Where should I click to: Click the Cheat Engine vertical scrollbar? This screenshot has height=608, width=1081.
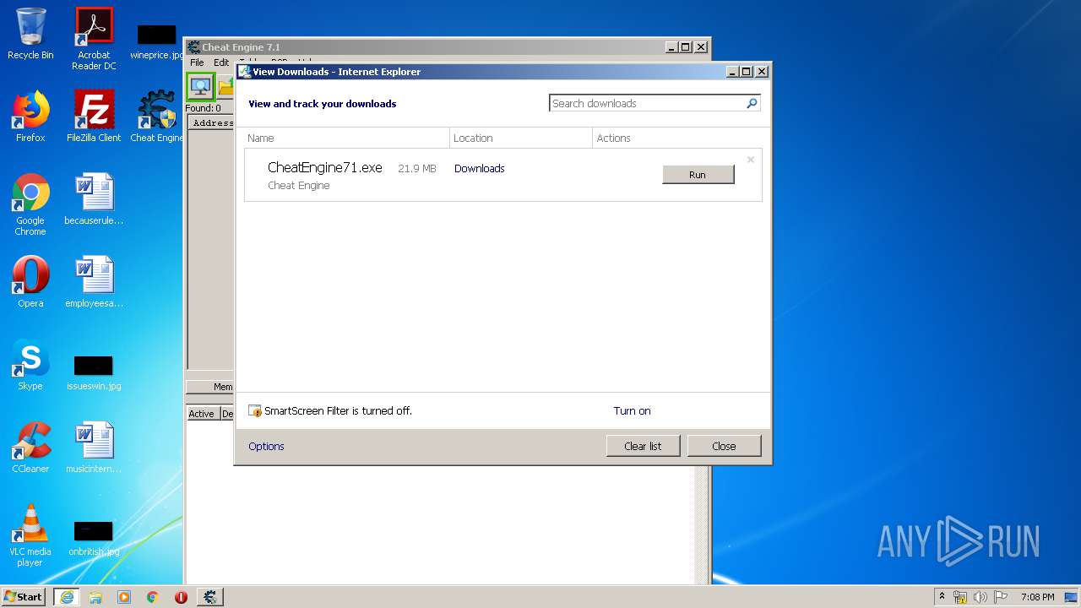(703, 524)
